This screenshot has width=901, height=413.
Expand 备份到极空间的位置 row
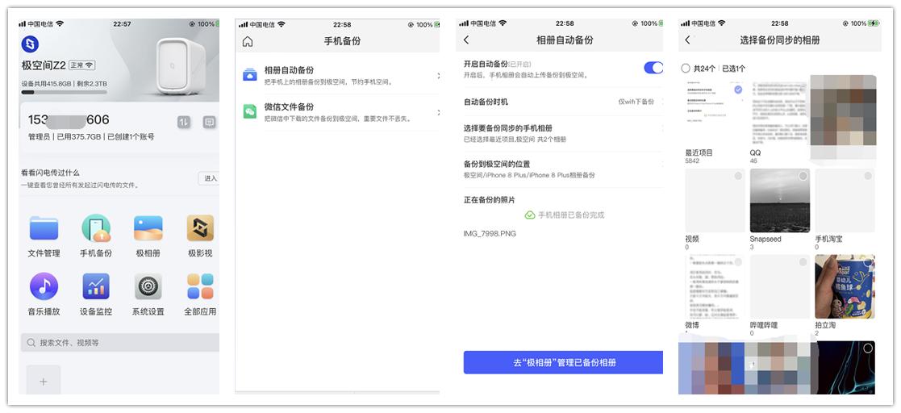tap(562, 169)
